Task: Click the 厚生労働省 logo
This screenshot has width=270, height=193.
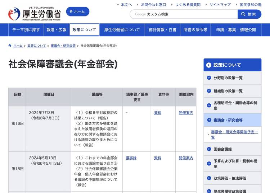Action: (x=34, y=14)
